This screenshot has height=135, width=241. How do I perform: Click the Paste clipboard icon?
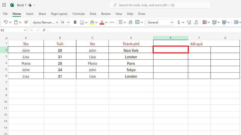coord(16,22)
